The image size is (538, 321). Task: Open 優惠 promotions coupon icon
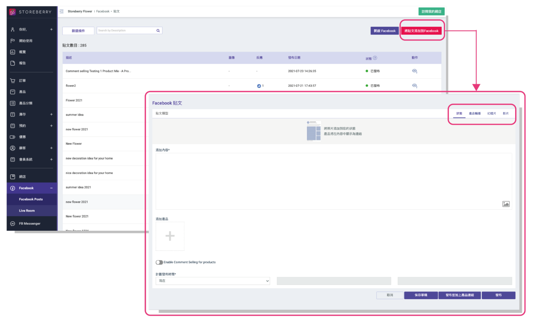coord(12,137)
